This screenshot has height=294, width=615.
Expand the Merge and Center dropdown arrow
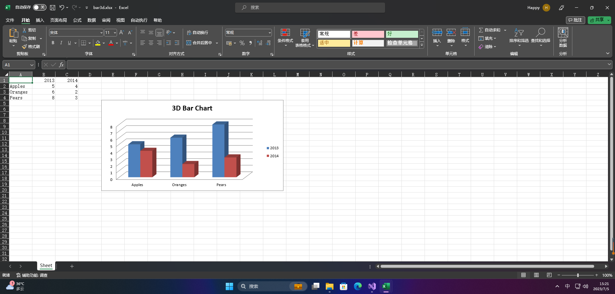click(217, 43)
